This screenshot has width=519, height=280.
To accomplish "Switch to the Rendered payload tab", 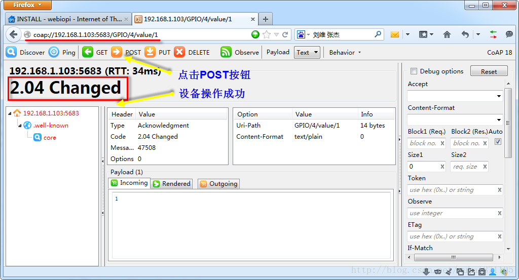I will (172, 183).
